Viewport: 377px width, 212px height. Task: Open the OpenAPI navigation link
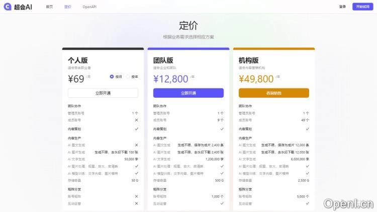(89, 7)
